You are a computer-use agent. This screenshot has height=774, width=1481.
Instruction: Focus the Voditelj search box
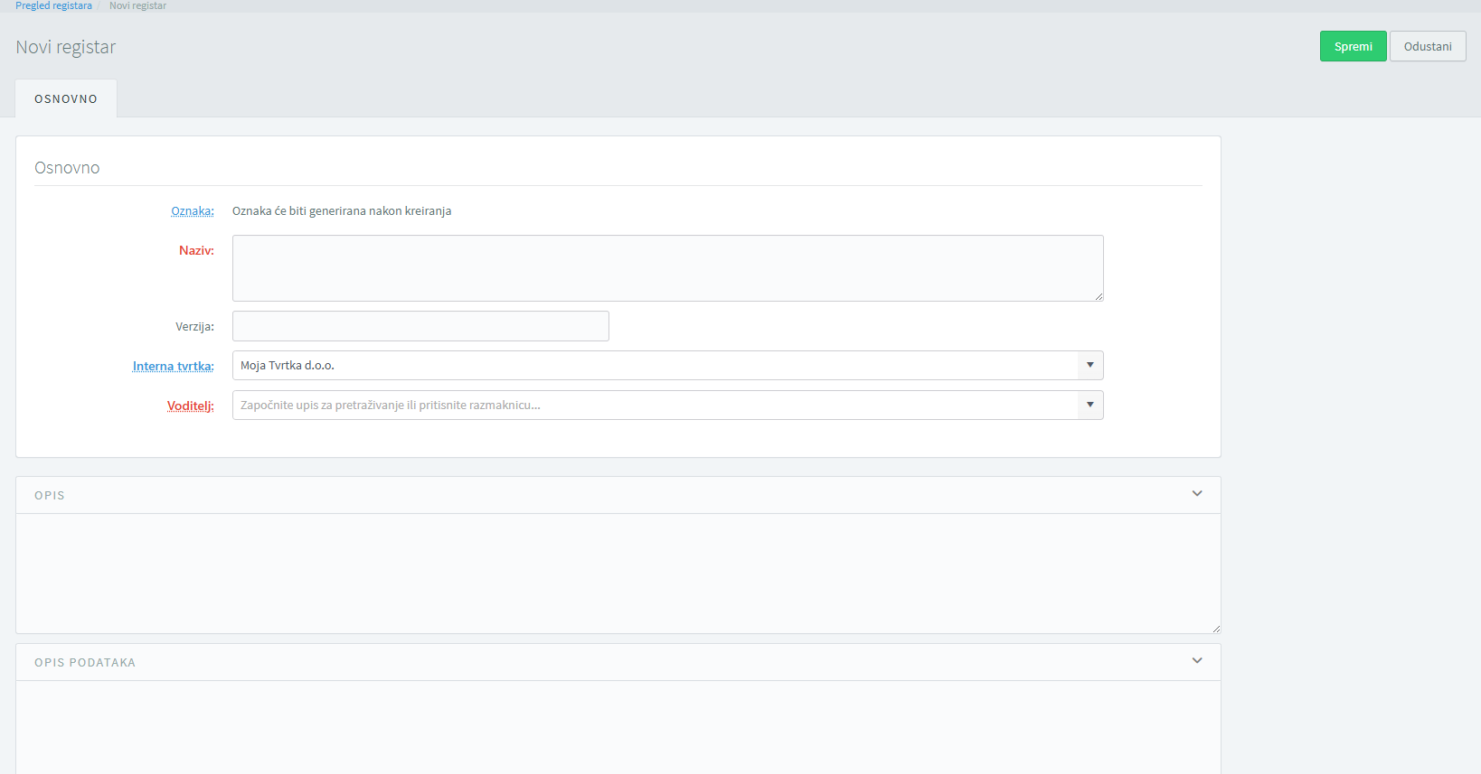click(655, 406)
